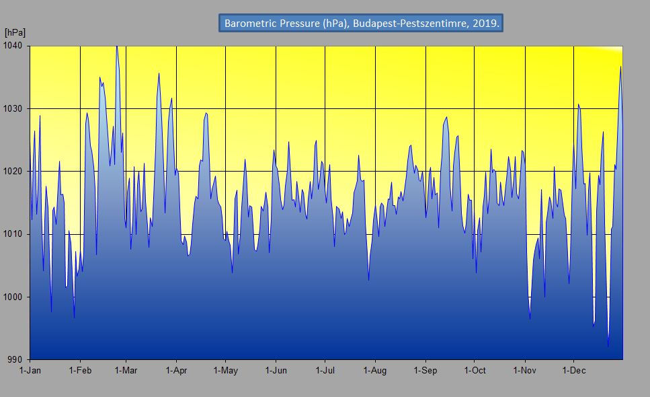650x397 pixels.
Task: Click the 1010 y-axis label
Action: [15, 234]
